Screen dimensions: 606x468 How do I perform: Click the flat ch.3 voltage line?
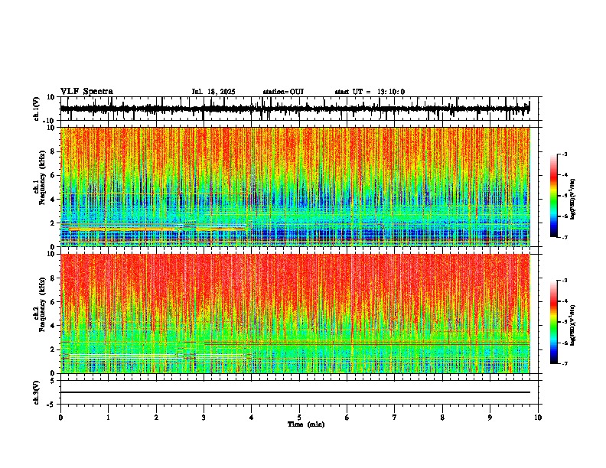[x=295, y=392]
